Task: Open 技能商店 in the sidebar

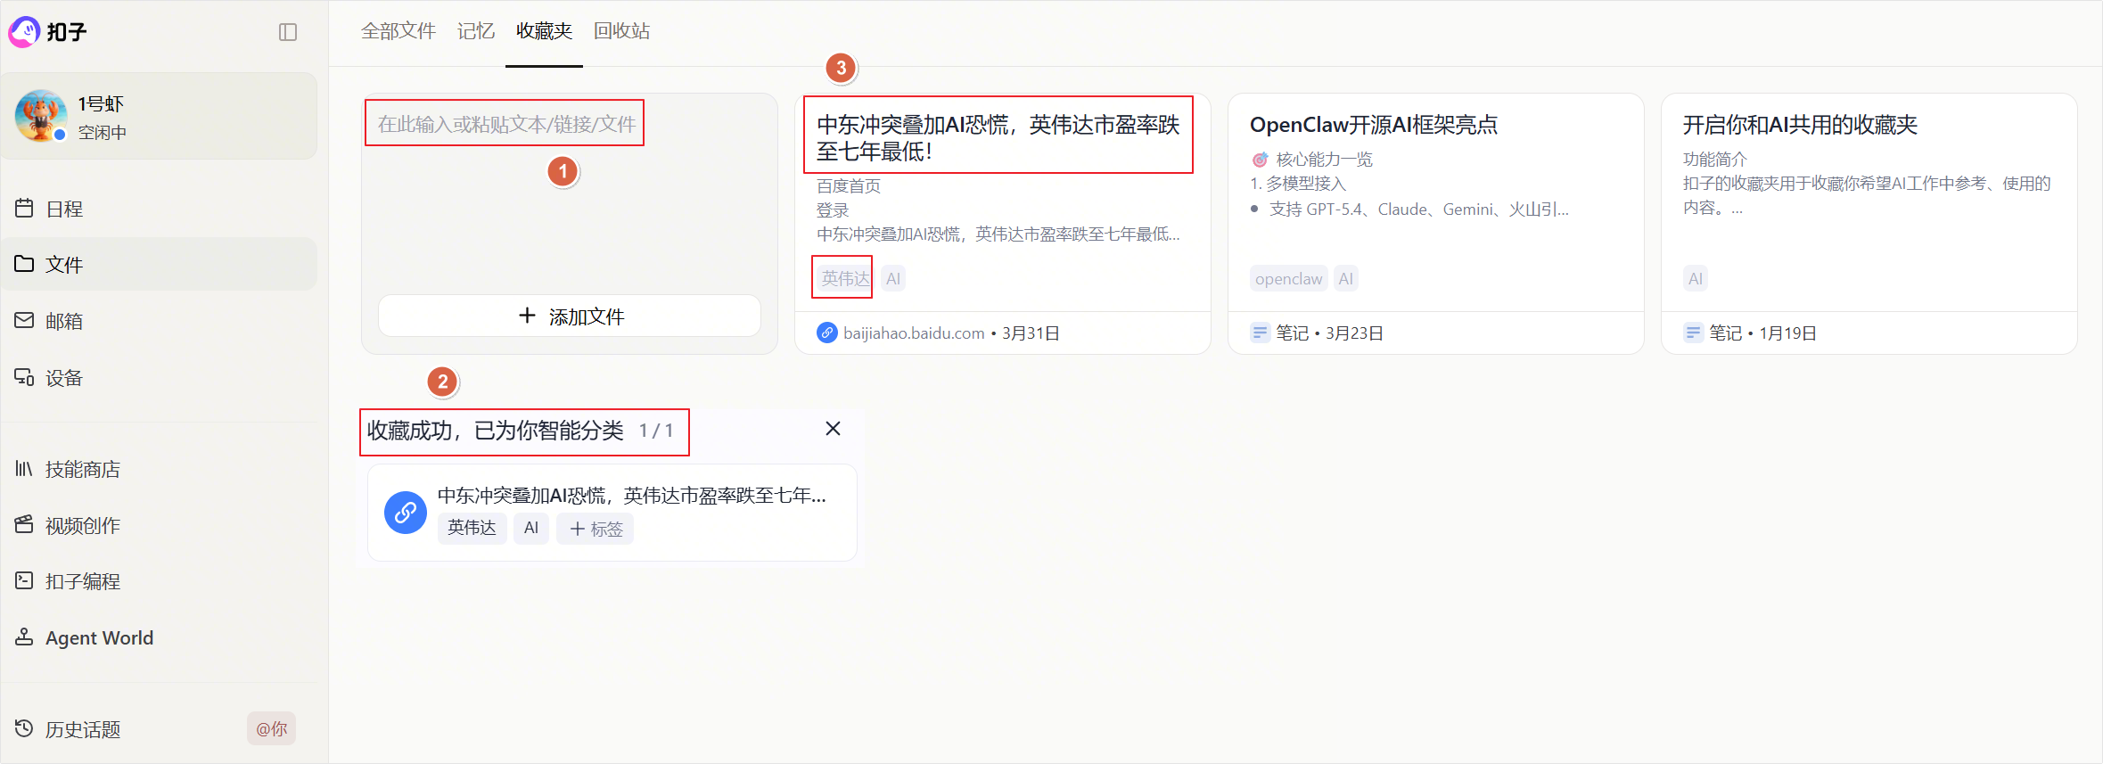Action: [x=159, y=469]
